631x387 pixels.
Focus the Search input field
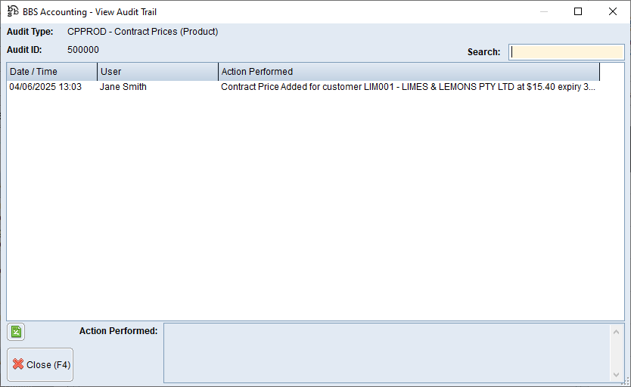tap(566, 52)
